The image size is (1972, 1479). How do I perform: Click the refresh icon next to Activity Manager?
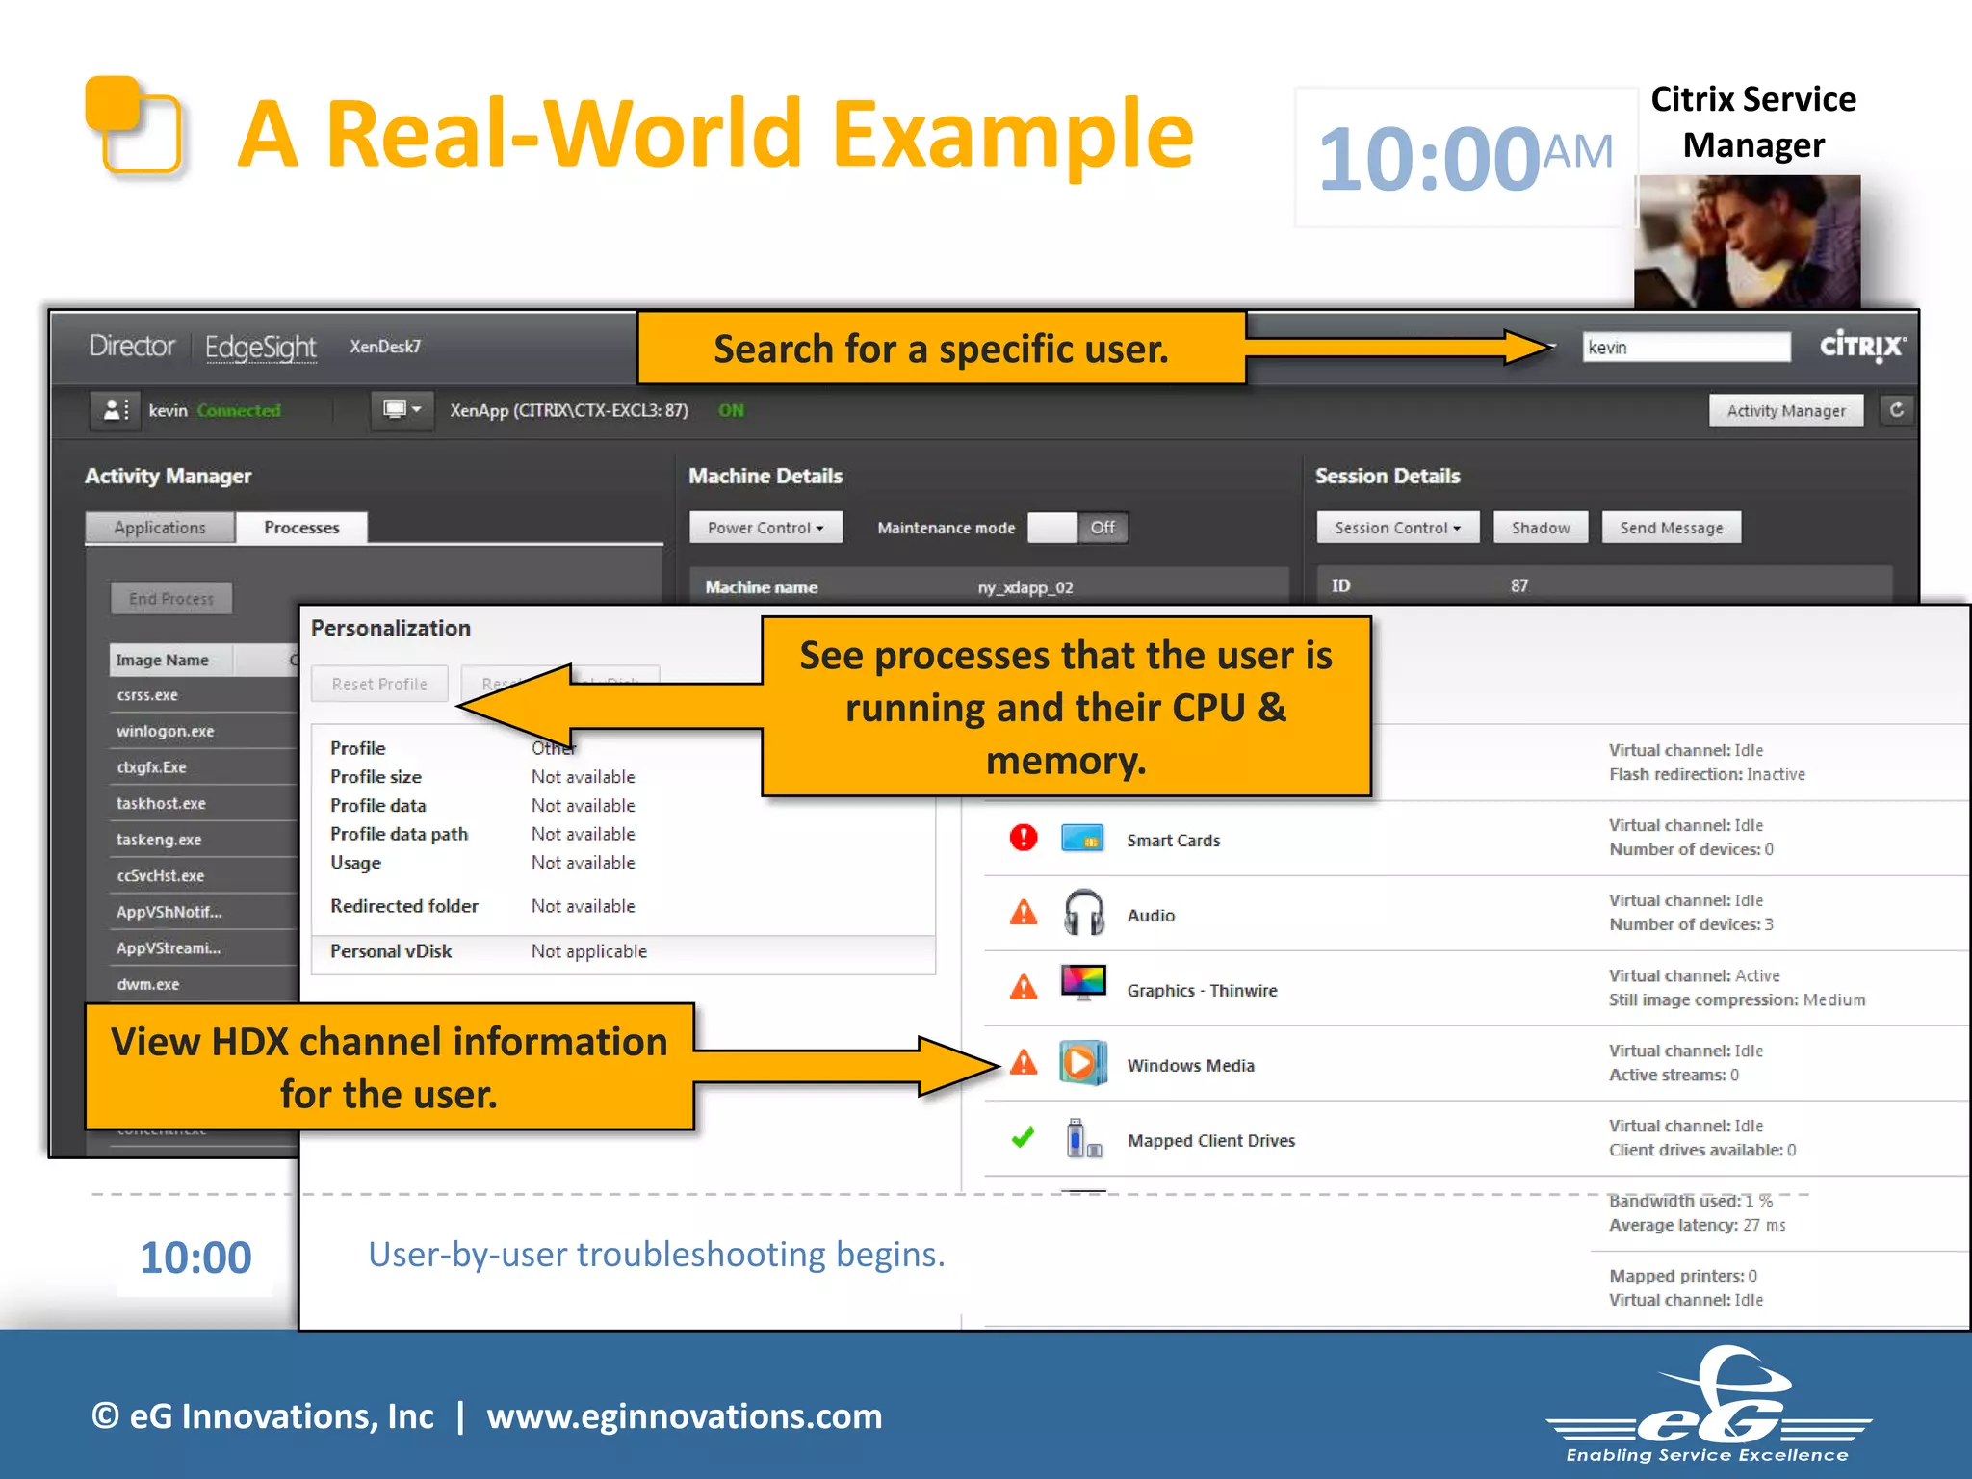(1896, 410)
